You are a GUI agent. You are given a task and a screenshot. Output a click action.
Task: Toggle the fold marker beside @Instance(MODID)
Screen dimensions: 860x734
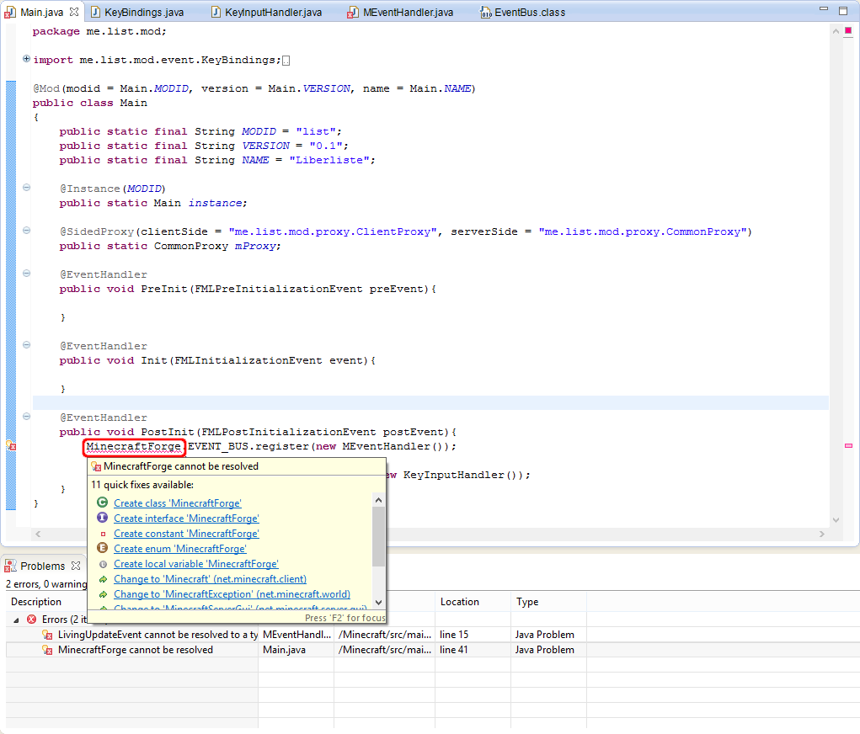(26, 188)
